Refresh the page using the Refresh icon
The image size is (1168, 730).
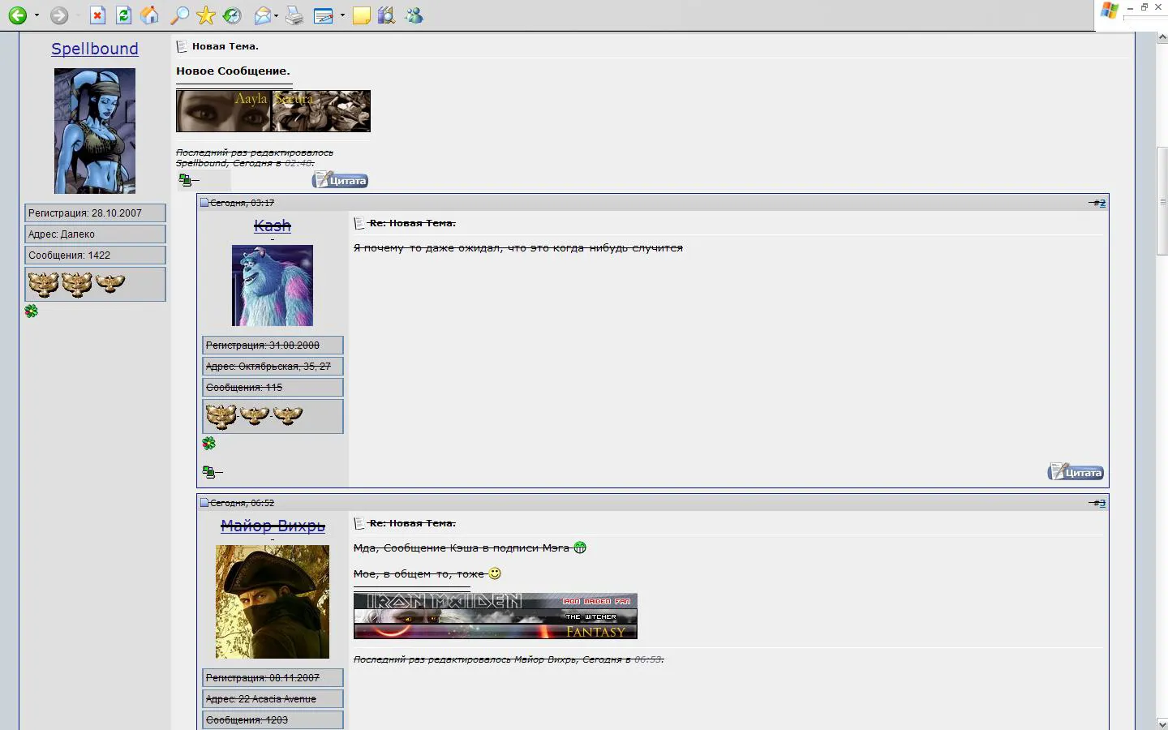123,15
